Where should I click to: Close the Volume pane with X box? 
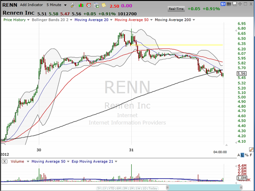pyautogui.click(x=5, y=161)
